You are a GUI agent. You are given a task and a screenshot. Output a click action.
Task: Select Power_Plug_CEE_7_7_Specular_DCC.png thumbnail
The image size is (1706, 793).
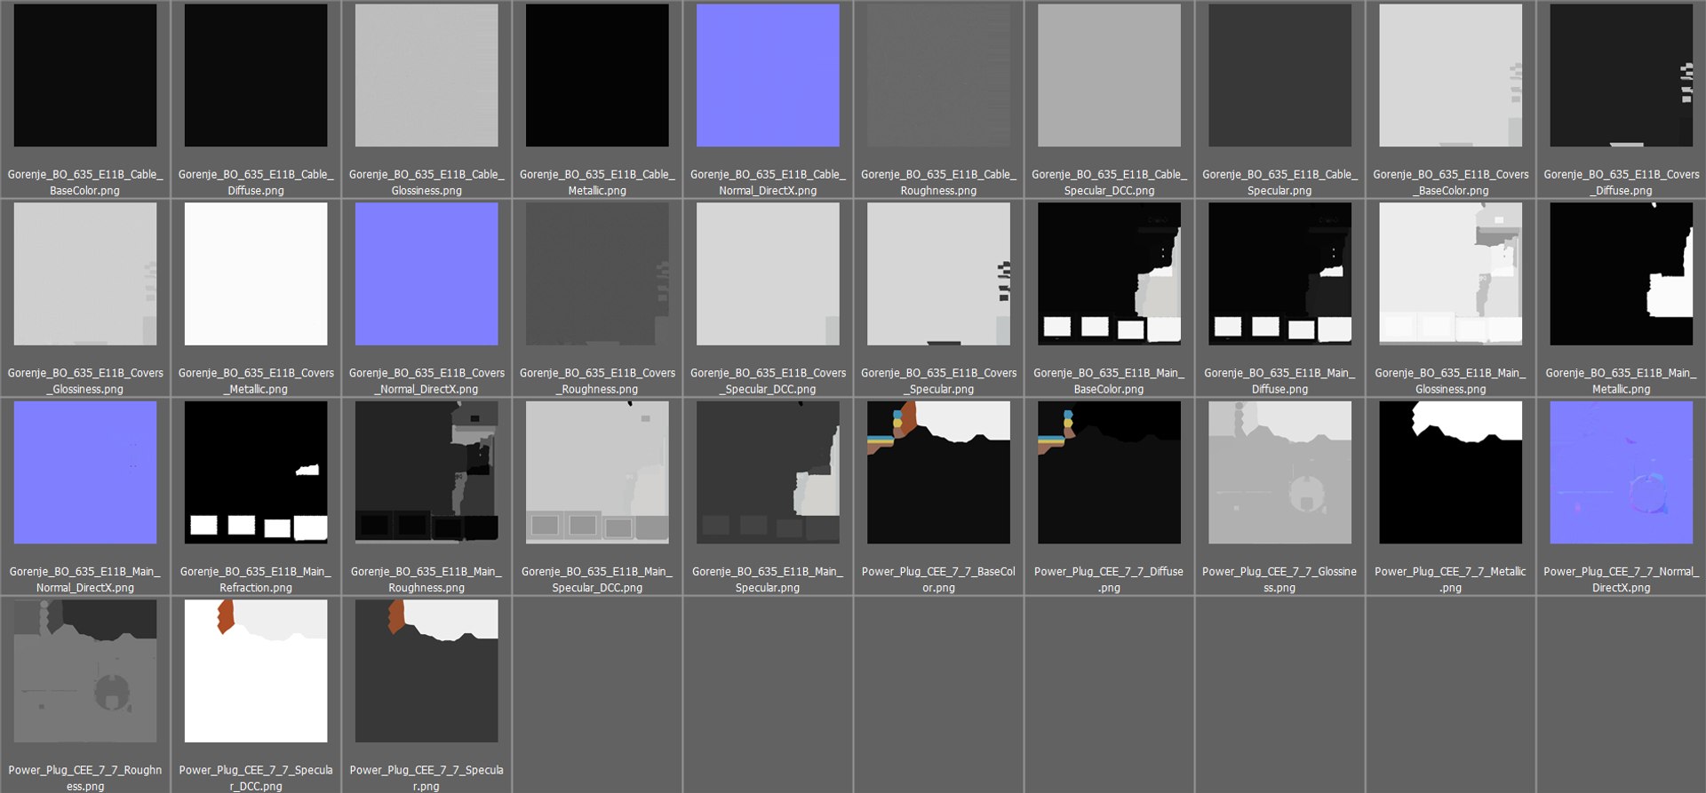click(256, 670)
